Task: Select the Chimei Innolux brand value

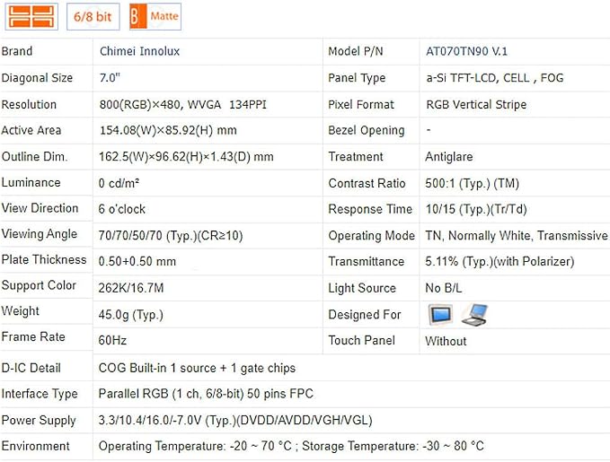Action: (139, 51)
